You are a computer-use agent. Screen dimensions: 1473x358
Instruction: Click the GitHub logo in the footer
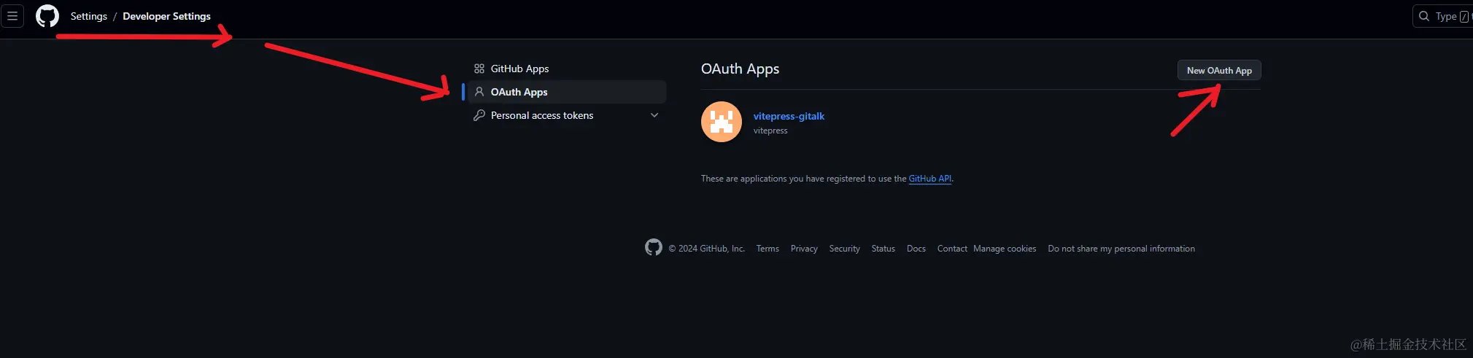point(654,248)
